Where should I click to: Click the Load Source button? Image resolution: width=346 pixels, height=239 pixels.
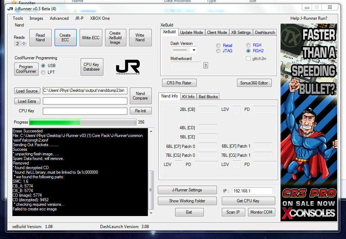coord(27,91)
